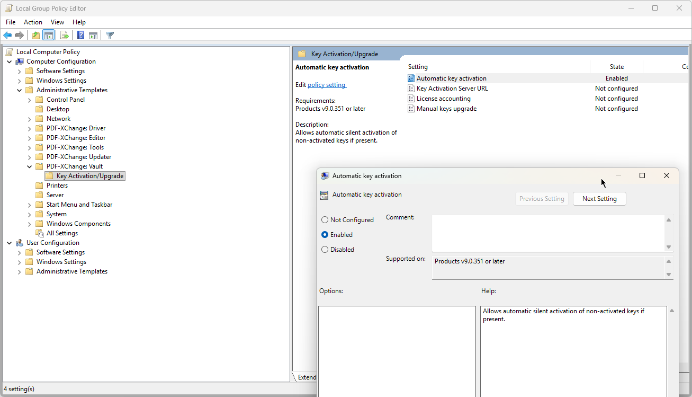Collapse the PDF-XChange: Vault node
The image size is (692, 397).
pyautogui.click(x=30, y=166)
